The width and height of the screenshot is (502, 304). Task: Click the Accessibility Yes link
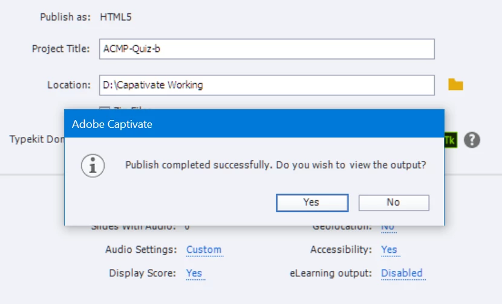[x=389, y=249]
